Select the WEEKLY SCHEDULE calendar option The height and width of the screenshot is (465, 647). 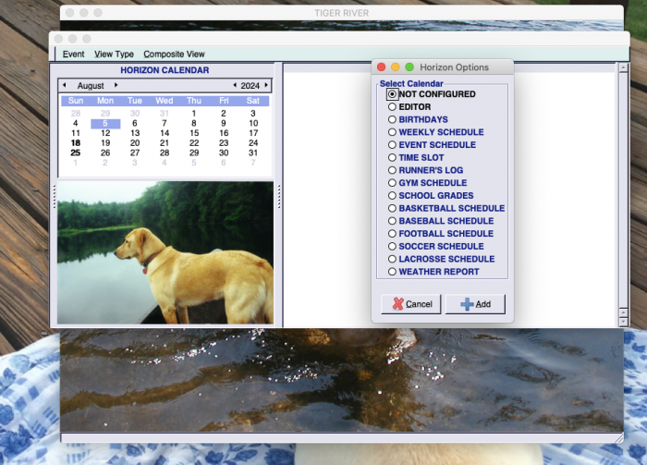[x=393, y=132]
